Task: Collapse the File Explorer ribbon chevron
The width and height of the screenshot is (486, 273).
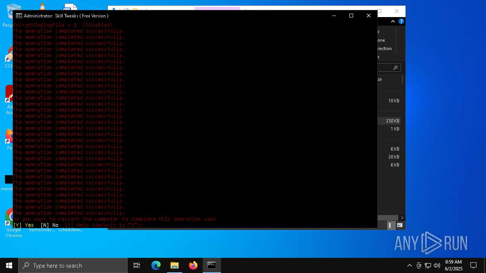Action: click(x=393, y=22)
